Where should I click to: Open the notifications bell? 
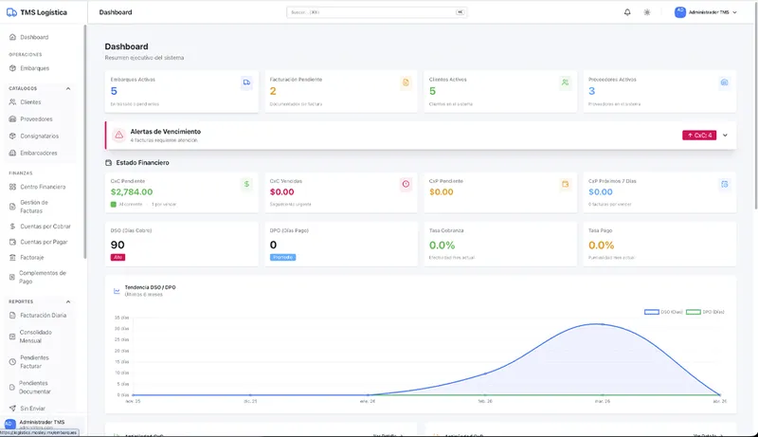(627, 12)
